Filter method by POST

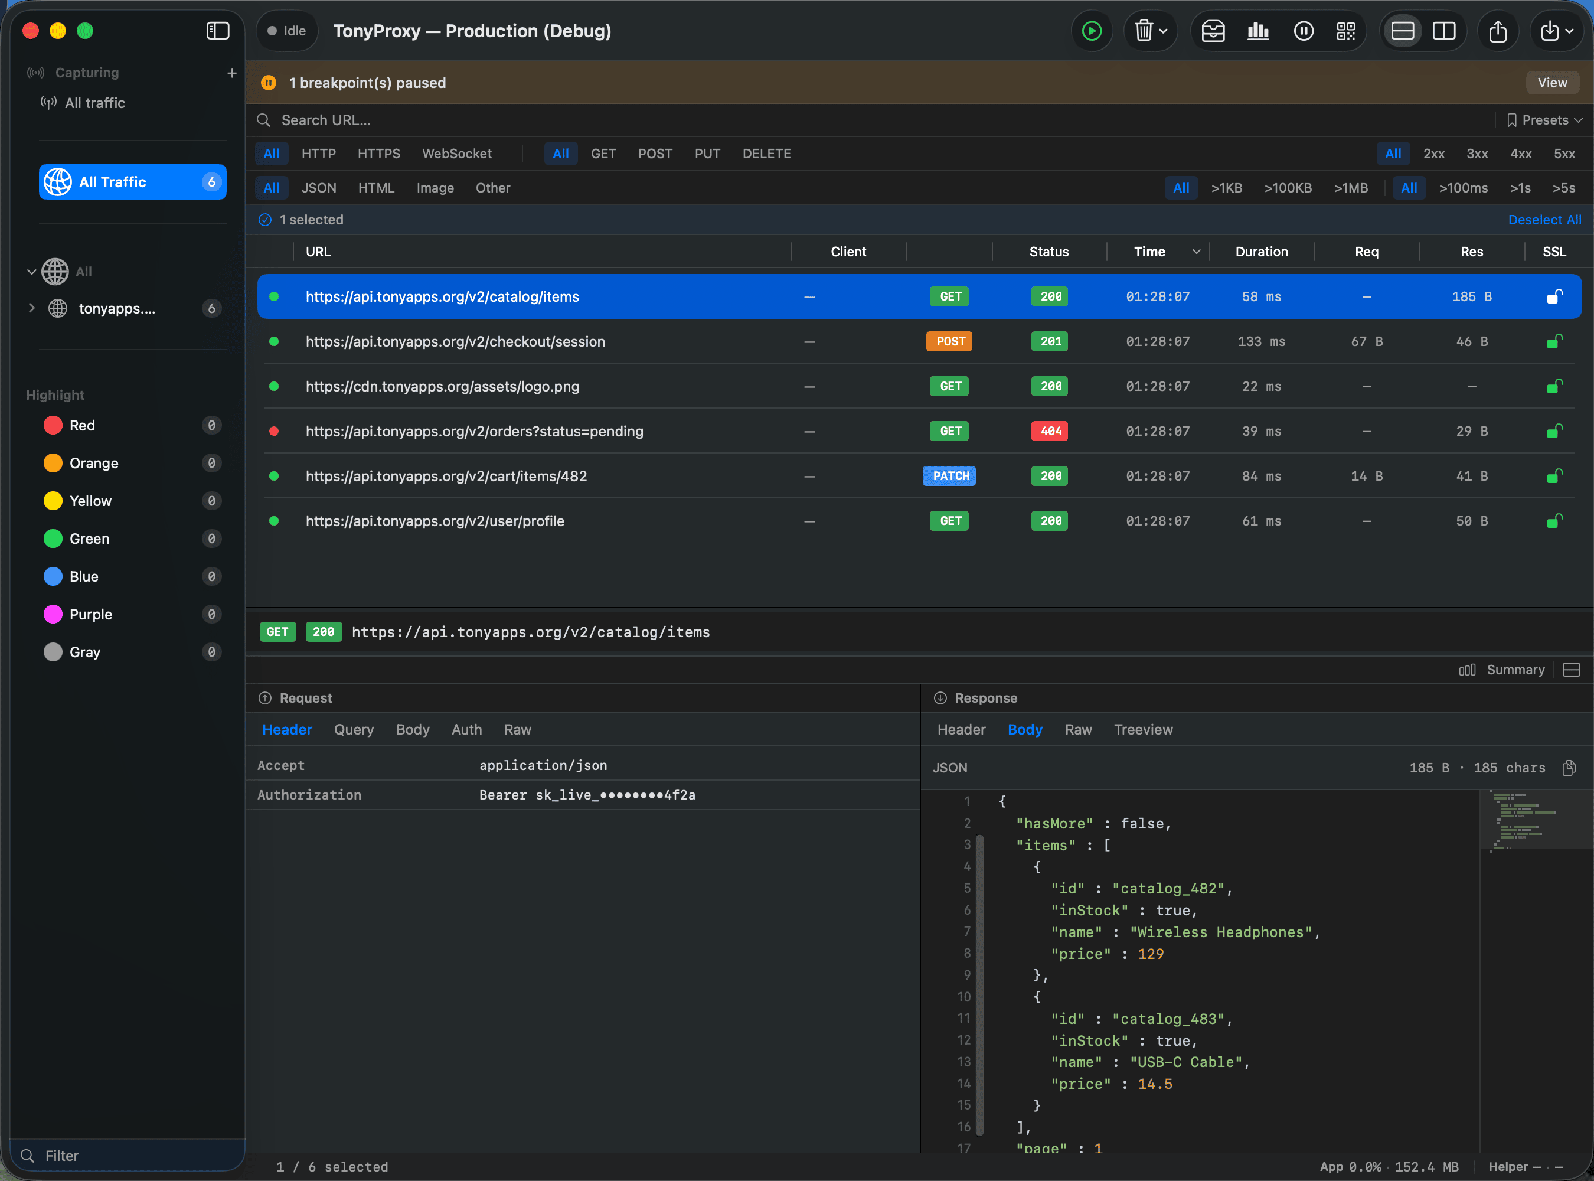tap(655, 154)
